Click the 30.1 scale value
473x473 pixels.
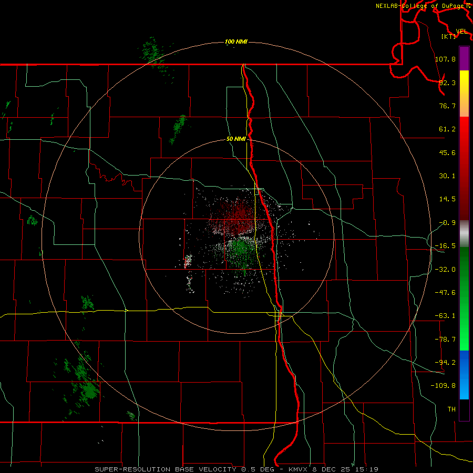point(447,176)
